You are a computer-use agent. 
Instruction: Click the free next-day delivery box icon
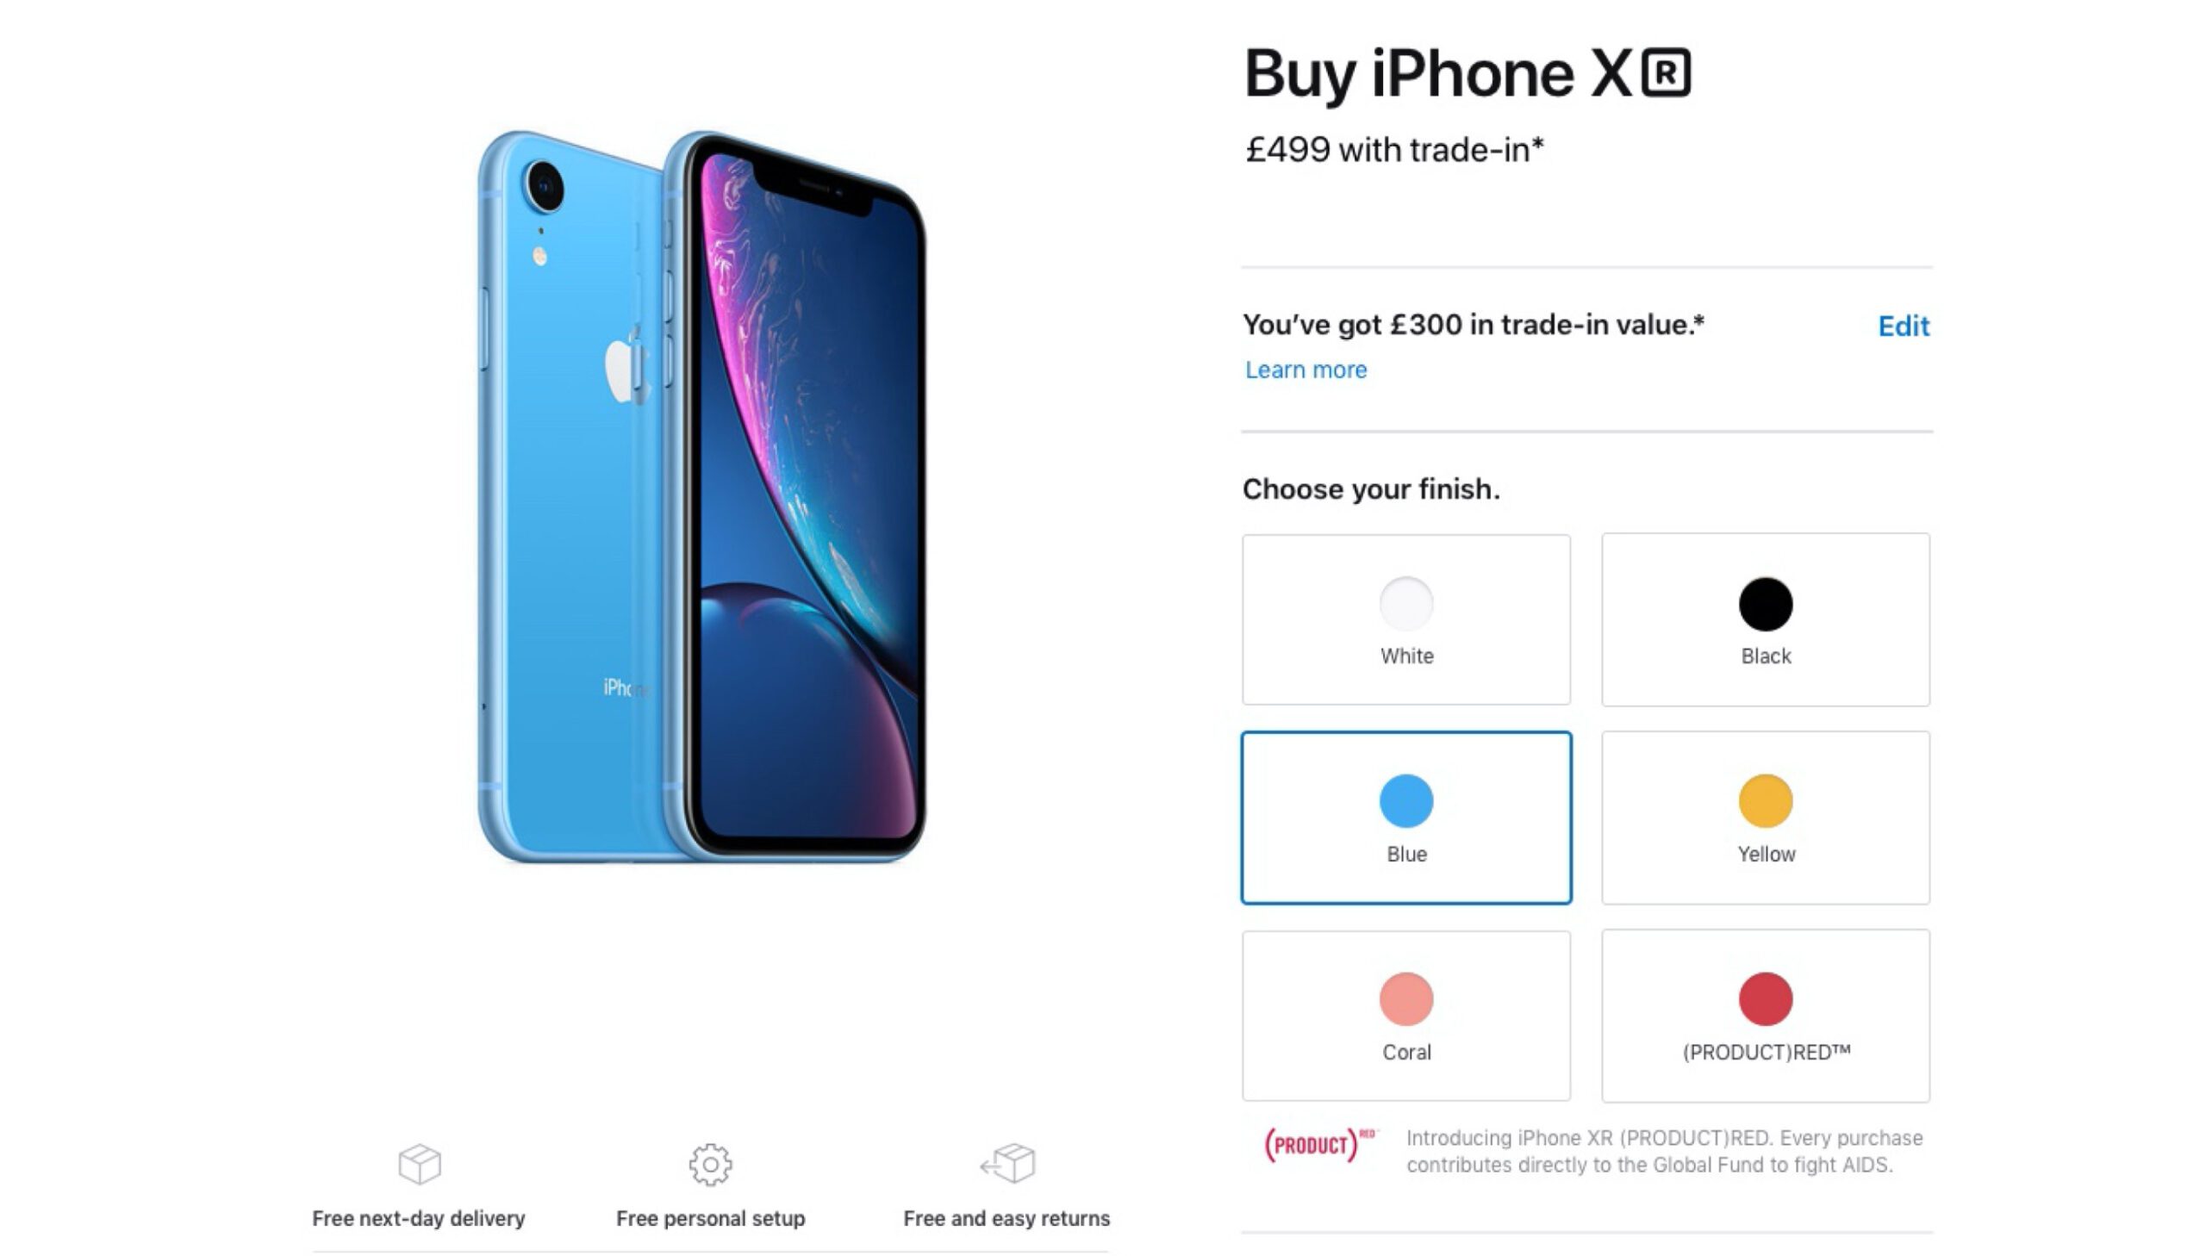(420, 1164)
